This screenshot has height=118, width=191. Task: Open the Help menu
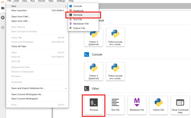click(71, 1)
